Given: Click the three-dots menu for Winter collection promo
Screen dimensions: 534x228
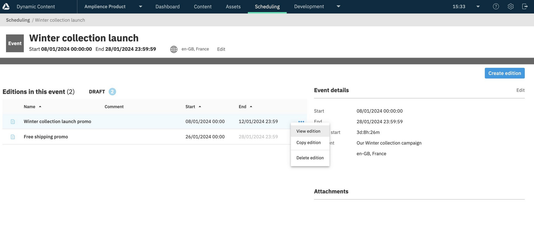Looking at the screenshot, I should pyautogui.click(x=301, y=122).
